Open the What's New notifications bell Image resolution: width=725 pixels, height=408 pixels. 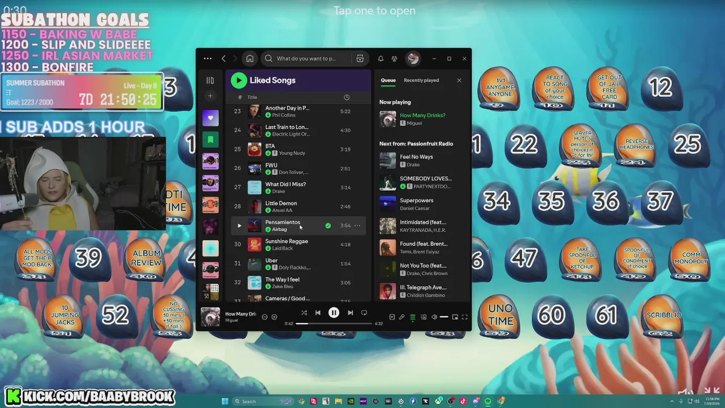(x=381, y=58)
